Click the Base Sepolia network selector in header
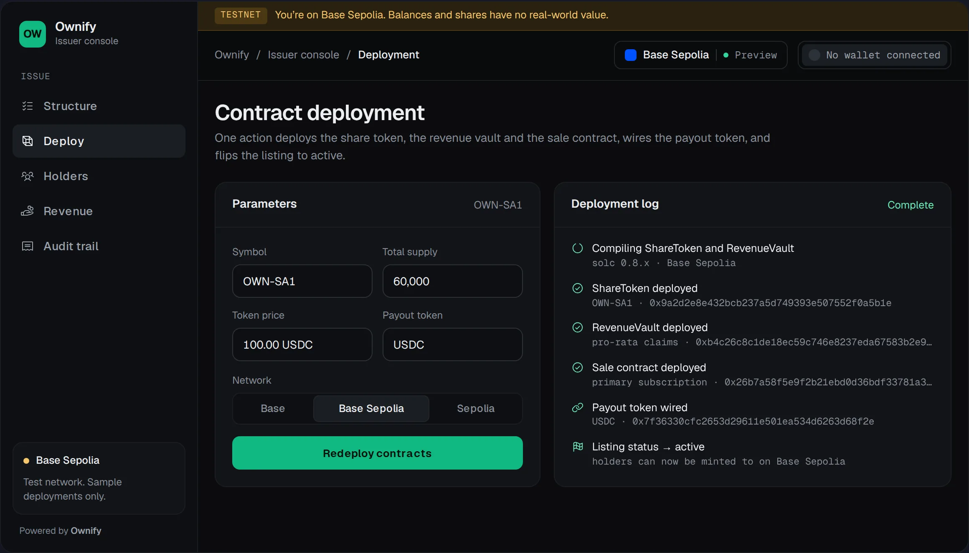The image size is (969, 553). coord(701,55)
